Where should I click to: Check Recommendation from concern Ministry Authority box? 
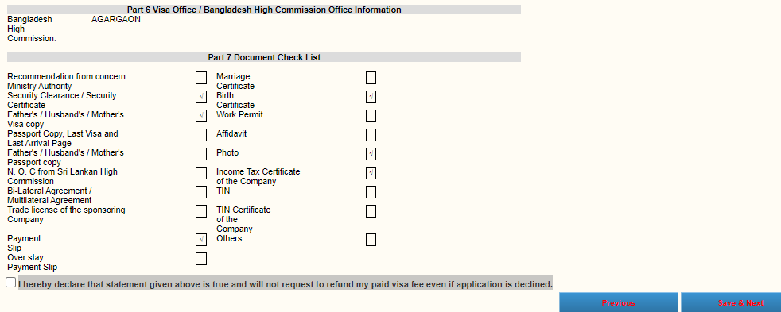point(201,78)
